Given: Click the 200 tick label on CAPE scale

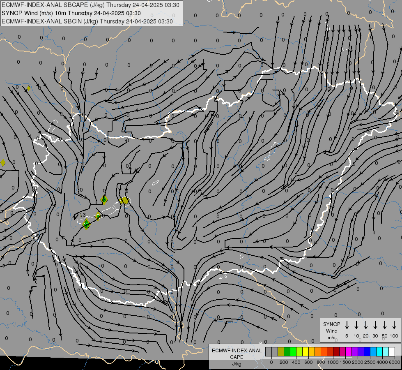Looking at the screenshot, I should 284,362.
